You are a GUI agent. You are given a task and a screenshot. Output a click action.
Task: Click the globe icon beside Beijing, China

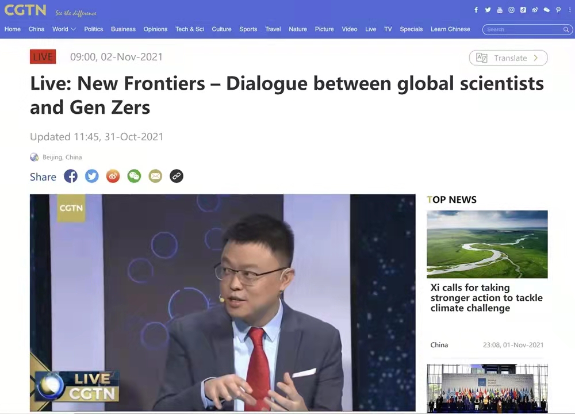pyautogui.click(x=34, y=157)
